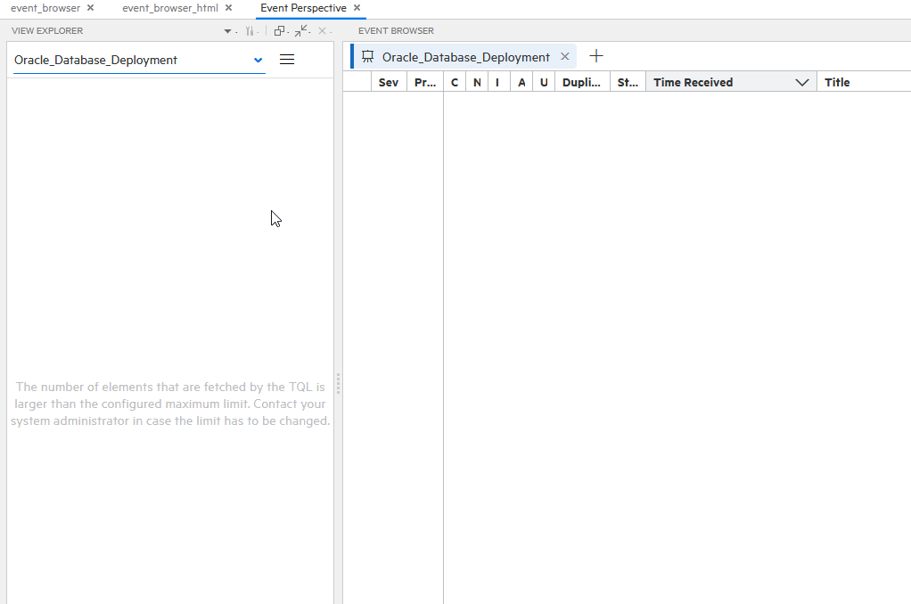This screenshot has height=604, width=911.
Task: Close the Oracle_Database_Deployment event browser tab
Action: coord(564,56)
